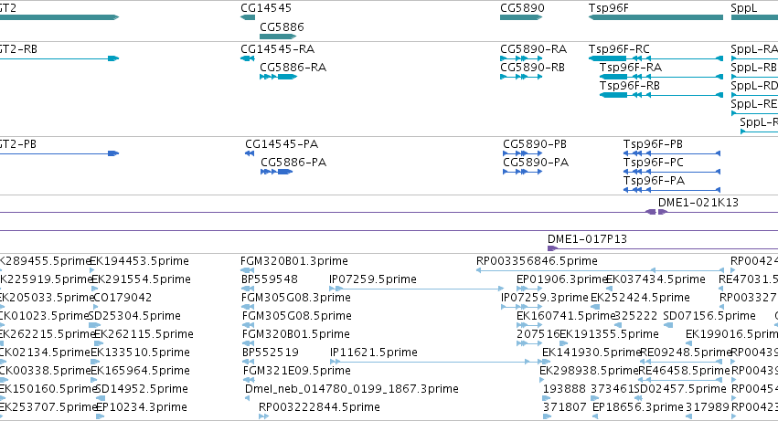Open the Tsp96F-RA transcript label
The width and height of the screenshot is (778, 421).
pos(631,68)
